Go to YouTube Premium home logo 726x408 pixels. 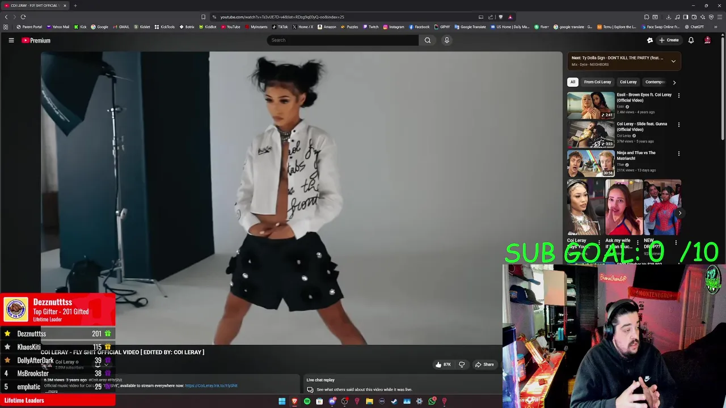coord(36,40)
